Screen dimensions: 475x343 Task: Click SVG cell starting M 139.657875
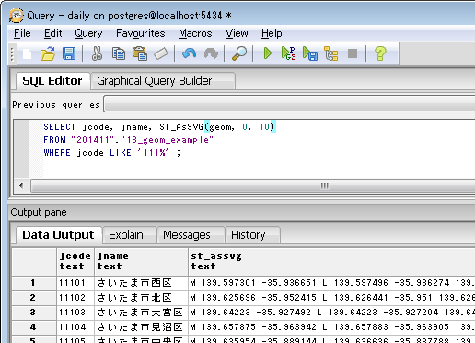point(332,327)
